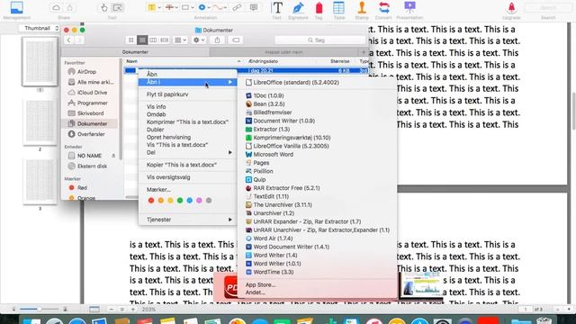Choose WordTime (3.3) entry
This screenshot has width=576, height=324.
[x=273, y=272]
